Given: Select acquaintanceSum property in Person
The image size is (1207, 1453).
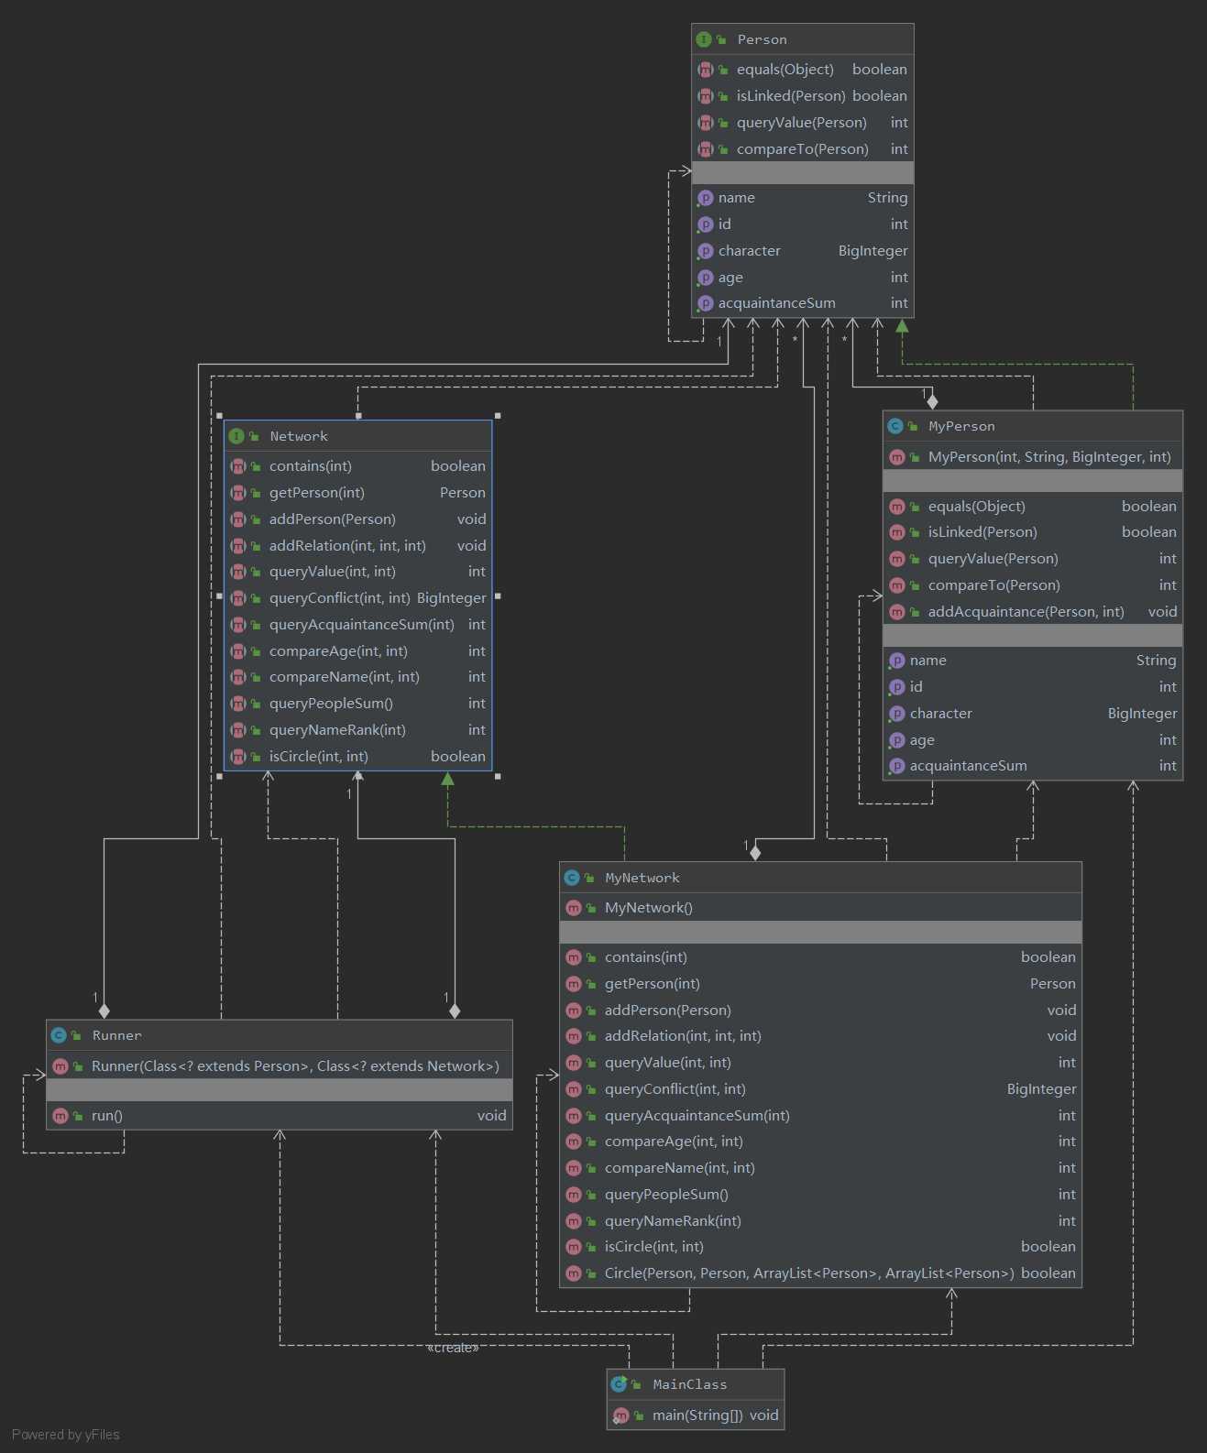Looking at the screenshot, I should 803,303.
